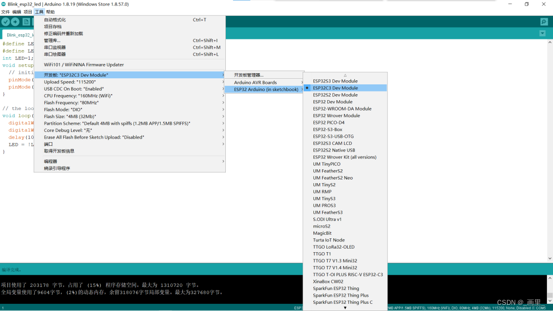
Task: Click the New sketch document icon
Action: click(x=27, y=21)
